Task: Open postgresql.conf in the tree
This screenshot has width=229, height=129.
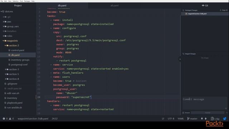Action: point(19,64)
